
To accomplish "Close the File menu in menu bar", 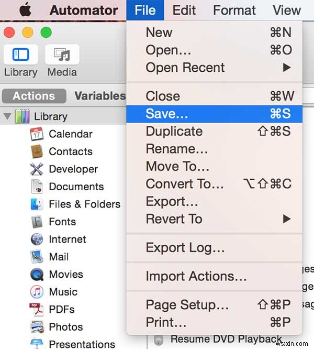I will pyautogui.click(x=145, y=10).
